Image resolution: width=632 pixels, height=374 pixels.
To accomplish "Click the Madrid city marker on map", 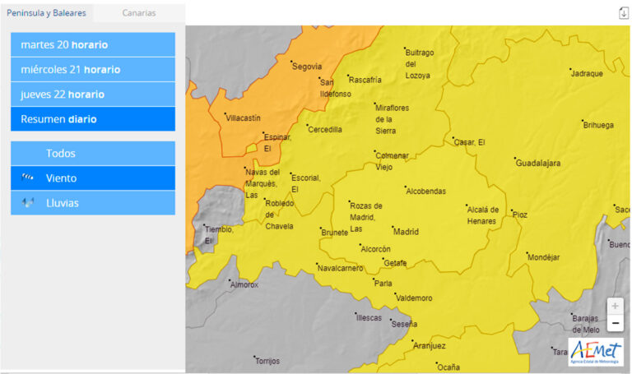I will coord(393,227).
